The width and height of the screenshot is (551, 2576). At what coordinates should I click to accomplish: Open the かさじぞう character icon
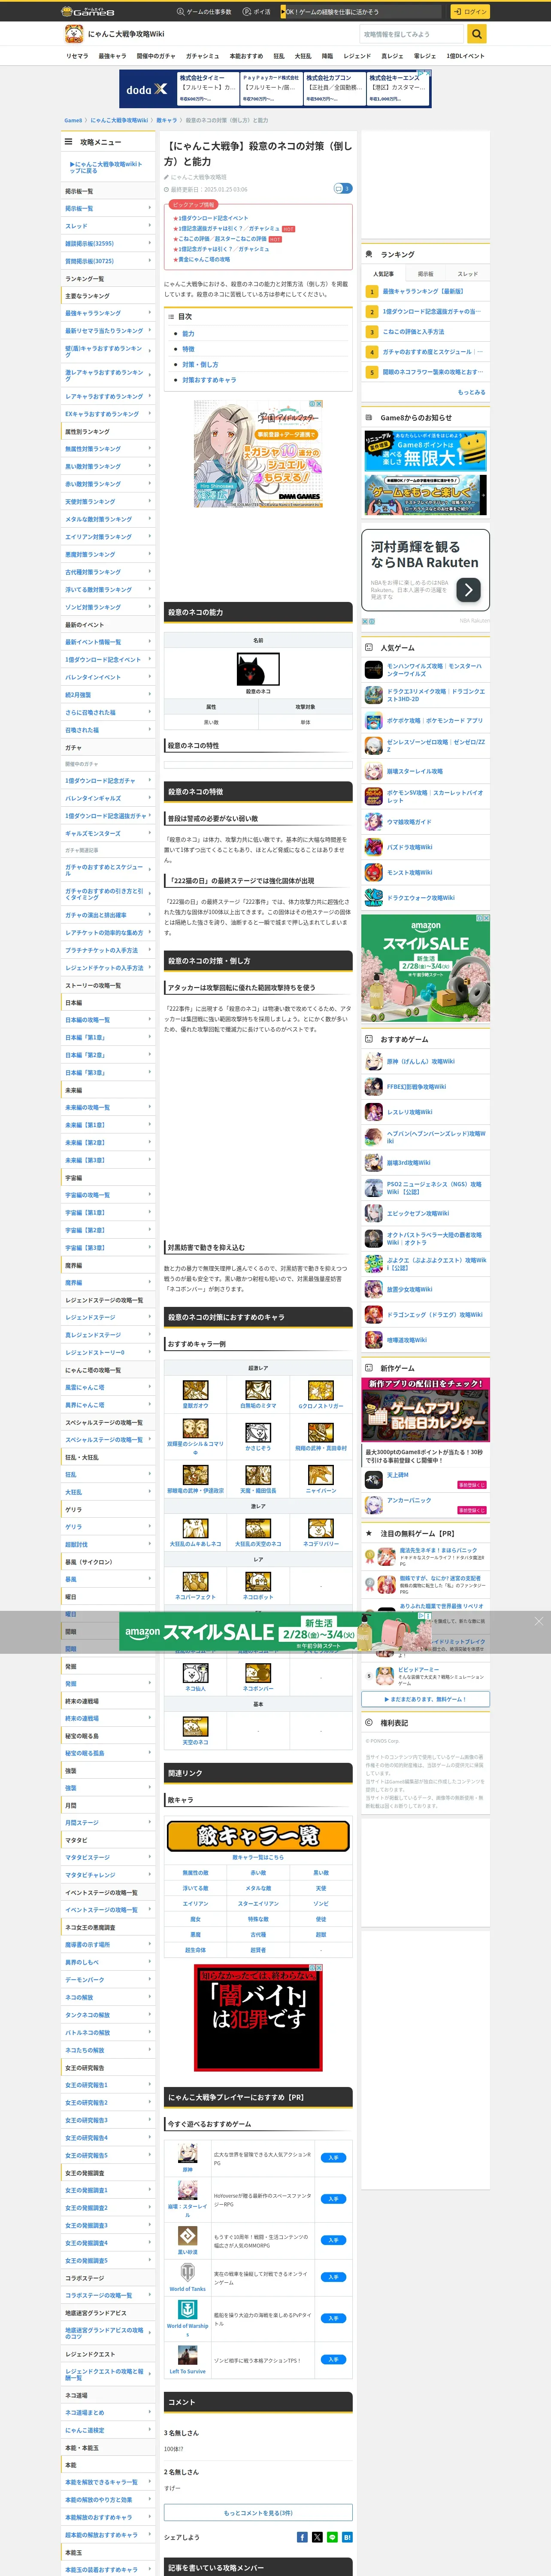[x=258, y=1433]
